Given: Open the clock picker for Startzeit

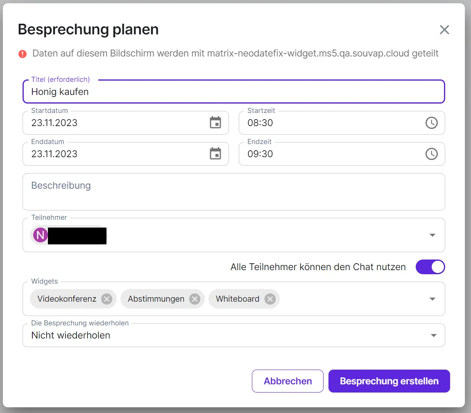Looking at the screenshot, I should click(x=431, y=122).
